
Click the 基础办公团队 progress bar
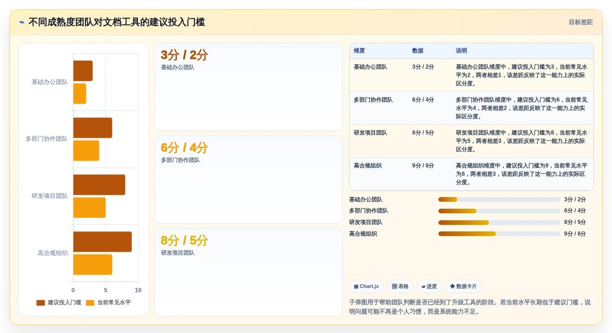[x=499, y=199]
